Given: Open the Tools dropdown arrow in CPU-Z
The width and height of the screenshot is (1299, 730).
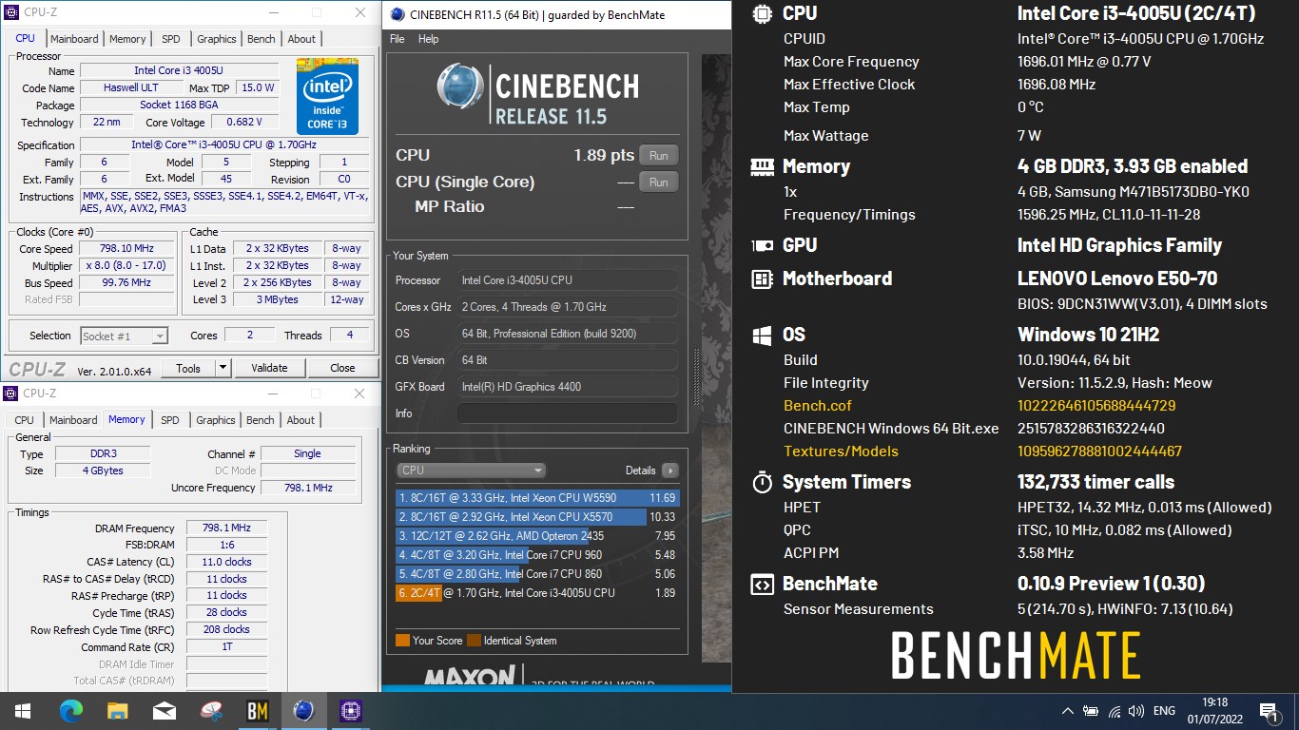Looking at the screenshot, I should tap(223, 368).
